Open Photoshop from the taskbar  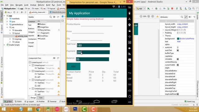pyautogui.click(x=75, y=109)
